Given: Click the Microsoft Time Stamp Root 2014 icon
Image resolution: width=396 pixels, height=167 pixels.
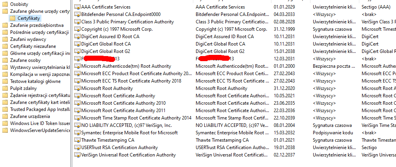Looking at the screenshot, I should 77,118.
